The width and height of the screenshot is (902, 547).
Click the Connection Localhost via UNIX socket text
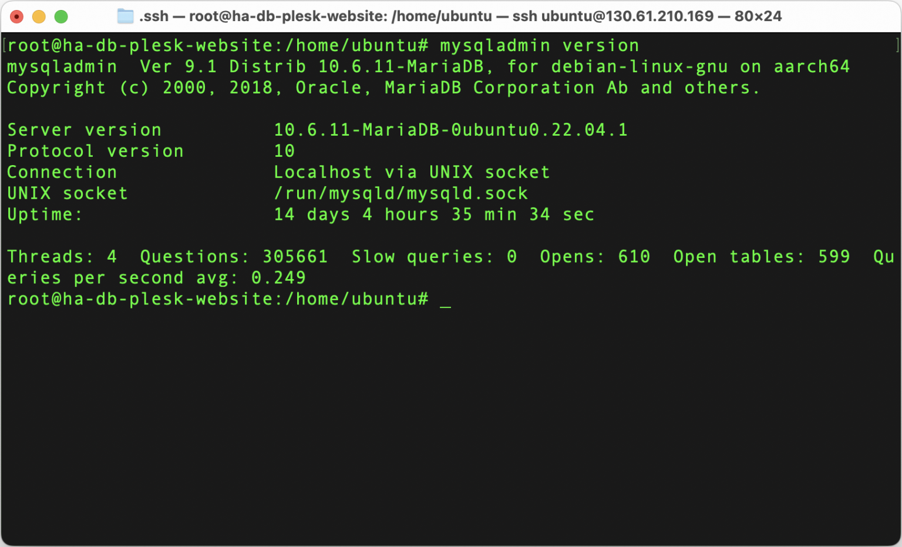(x=411, y=172)
